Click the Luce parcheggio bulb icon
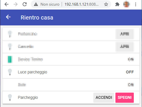The width and height of the screenshot is (142, 107). coord(10,72)
